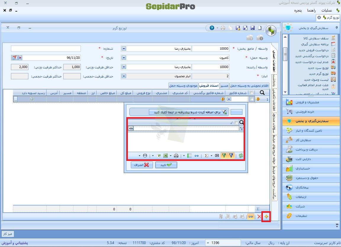Click the green column chooser icon in popup
The image size is (341, 247).
coord(189,156)
